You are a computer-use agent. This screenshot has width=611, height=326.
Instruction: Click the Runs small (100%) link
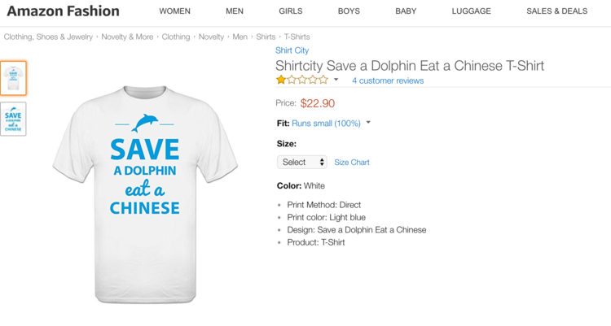point(326,124)
